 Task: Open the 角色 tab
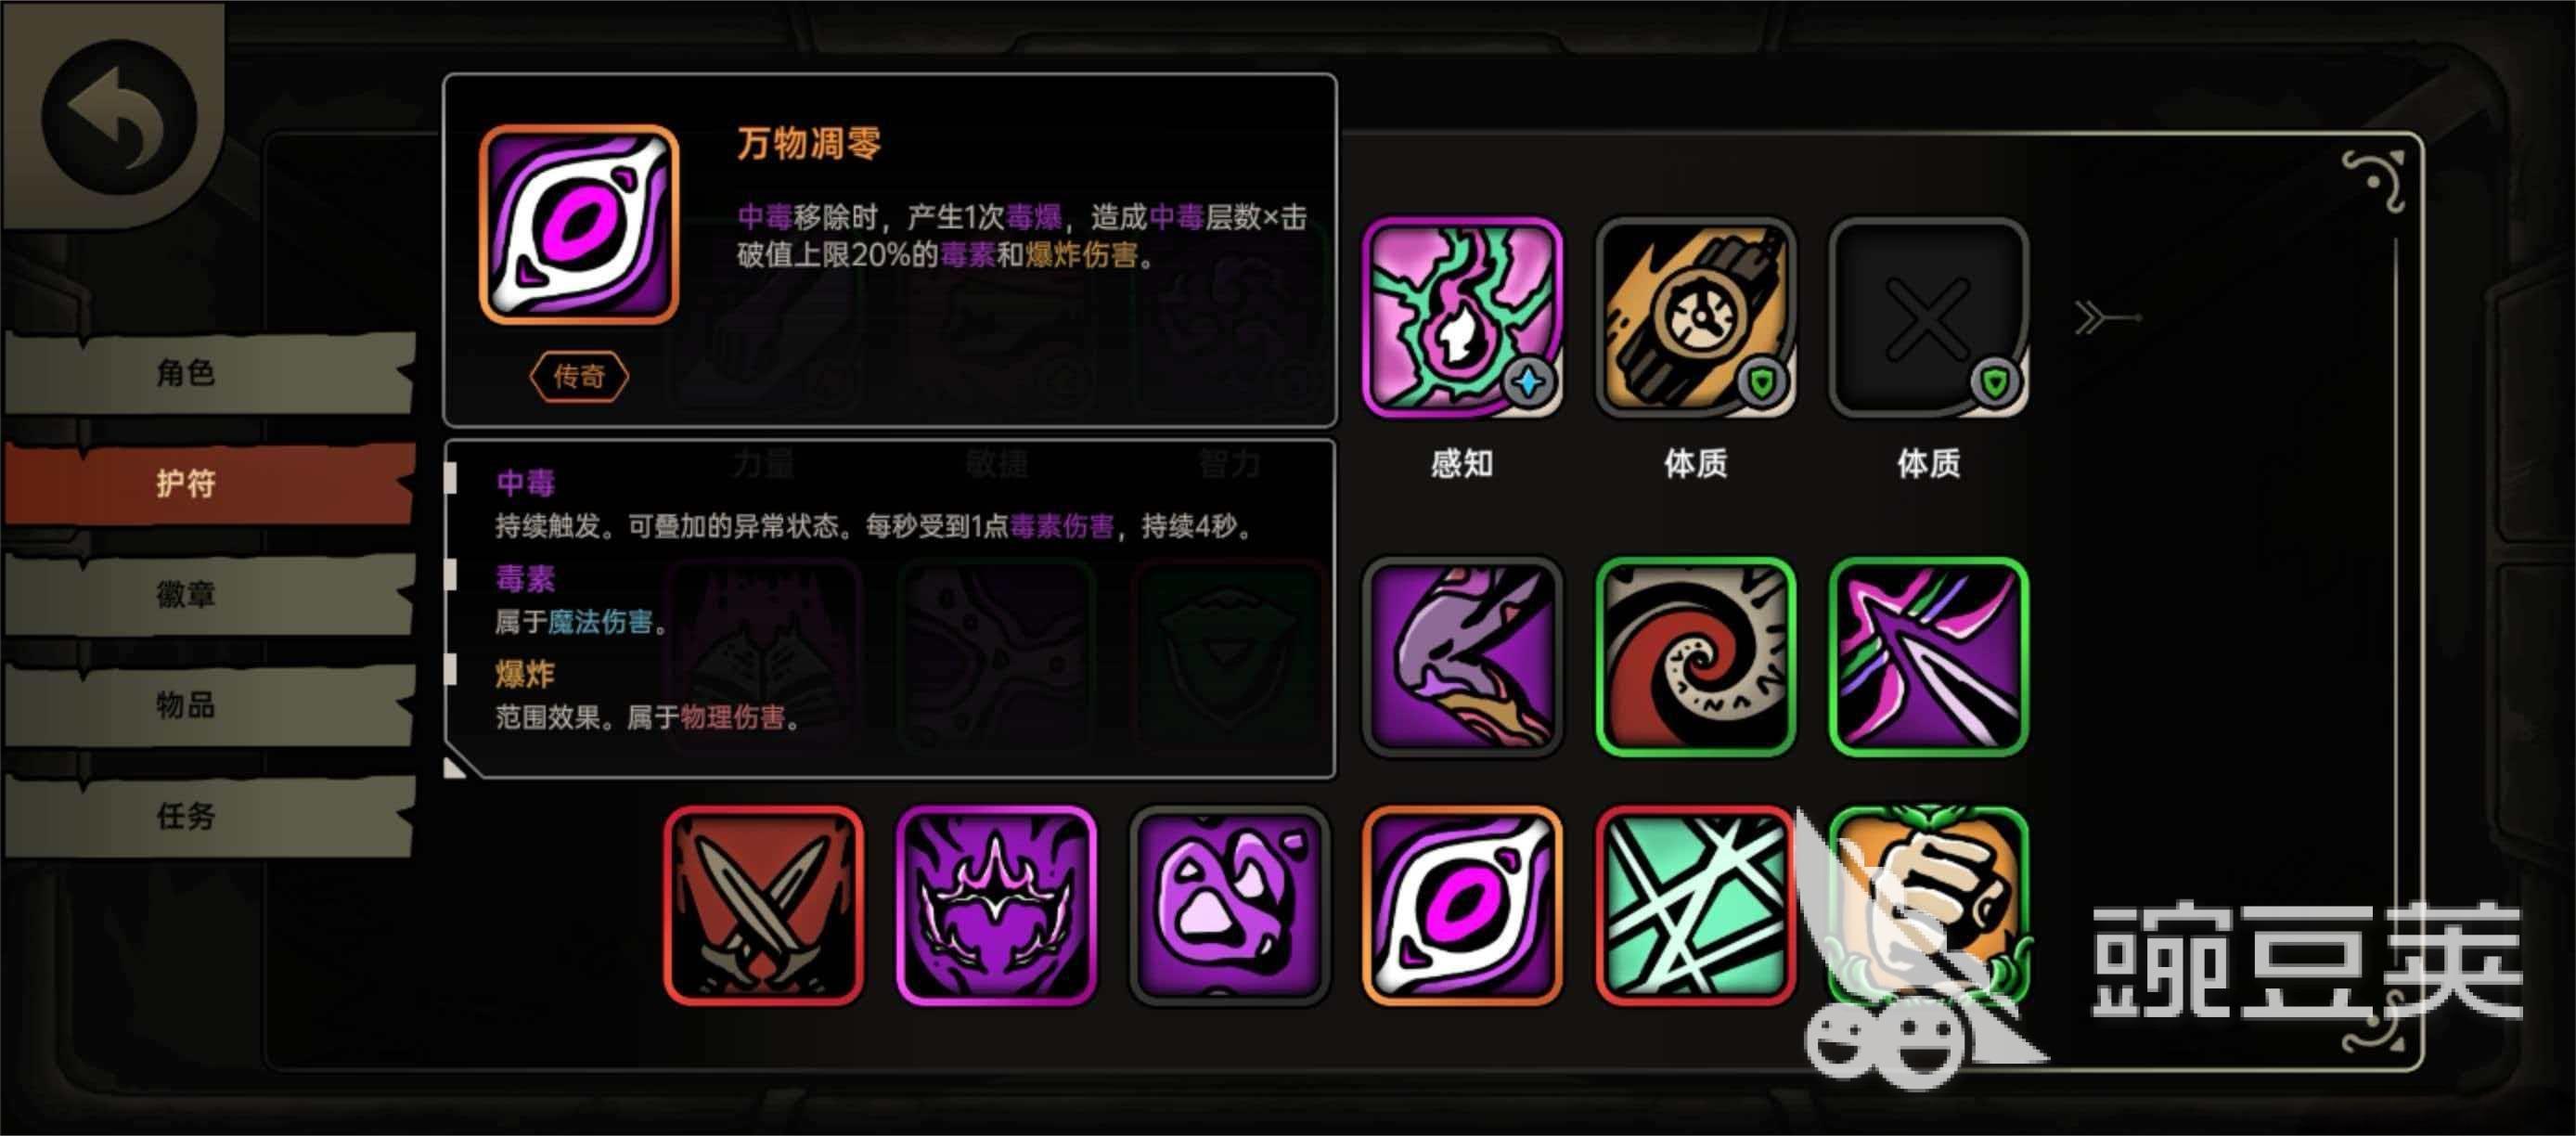208,372
